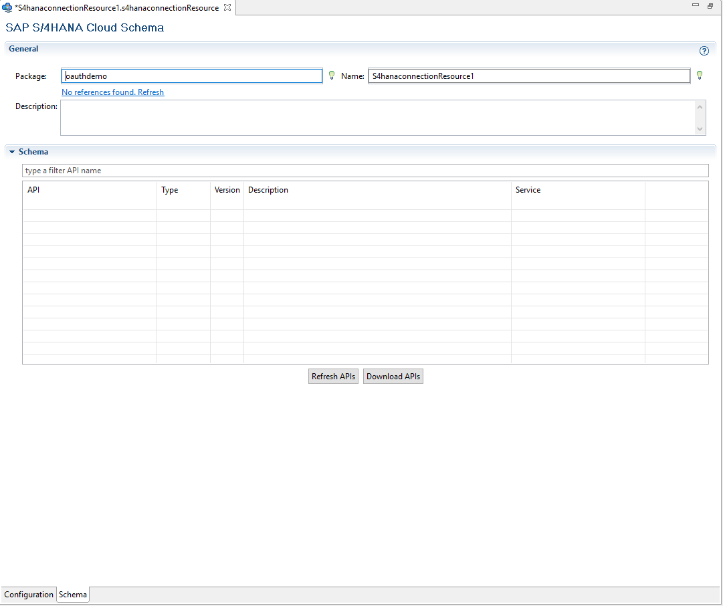The image size is (723, 606).
Task: Select the Schema bottom tab
Action: click(x=73, y=595)
